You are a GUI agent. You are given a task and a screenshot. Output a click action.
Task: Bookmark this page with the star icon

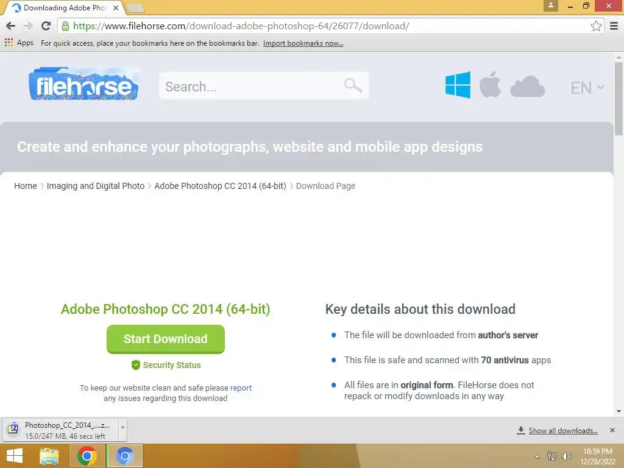click(596, 26)
